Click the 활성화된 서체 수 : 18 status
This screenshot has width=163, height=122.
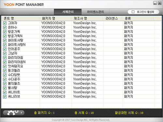[x=129, y=113]
